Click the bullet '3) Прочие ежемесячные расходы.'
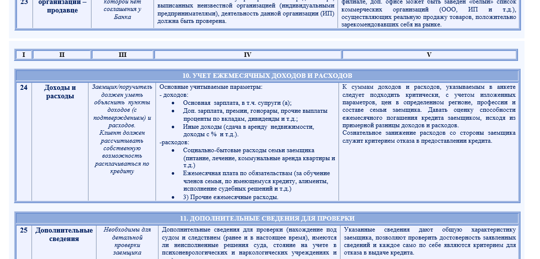Screen dimensions: 540x259 [x=230, y=197]
